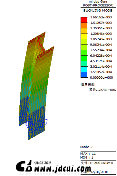Select the blue swatch at the legend bottom

tap(84, 75)
